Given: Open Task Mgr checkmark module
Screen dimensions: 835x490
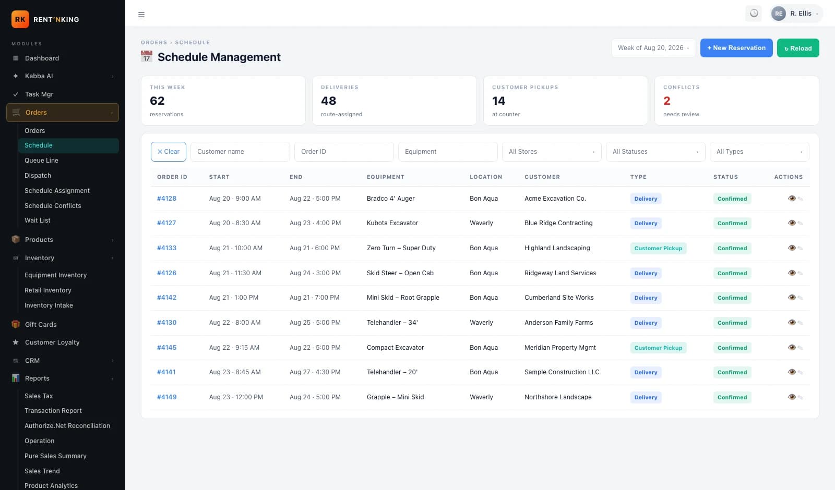Looking at the screenshot, I should 63,94.
